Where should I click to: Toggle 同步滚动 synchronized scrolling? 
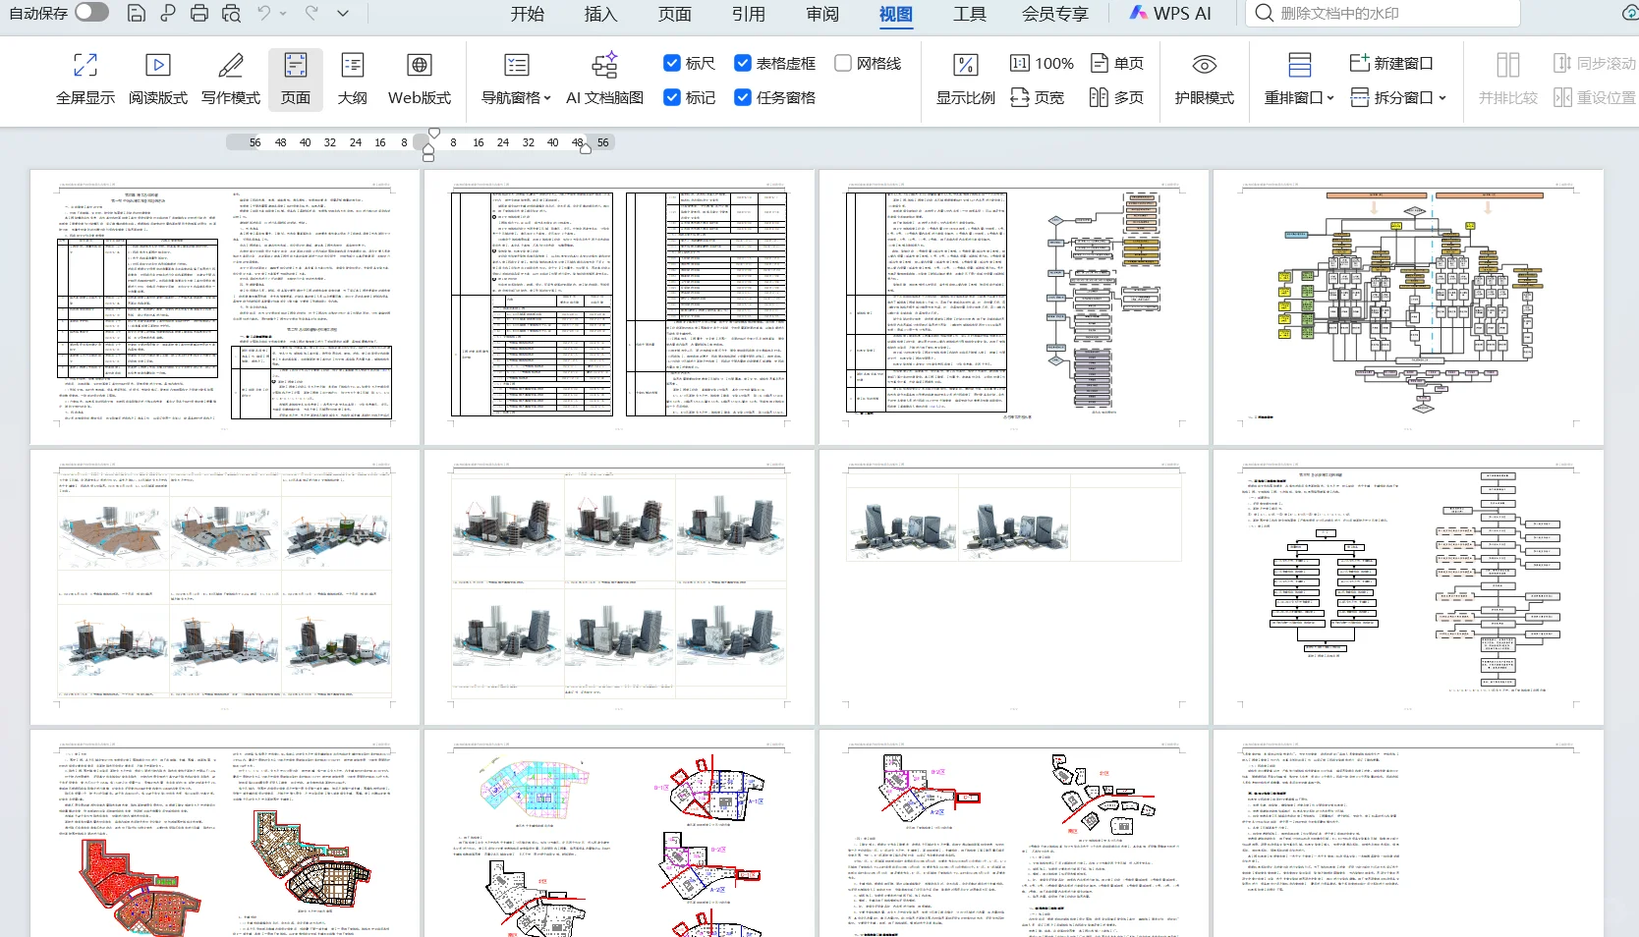coord(1595,63)
